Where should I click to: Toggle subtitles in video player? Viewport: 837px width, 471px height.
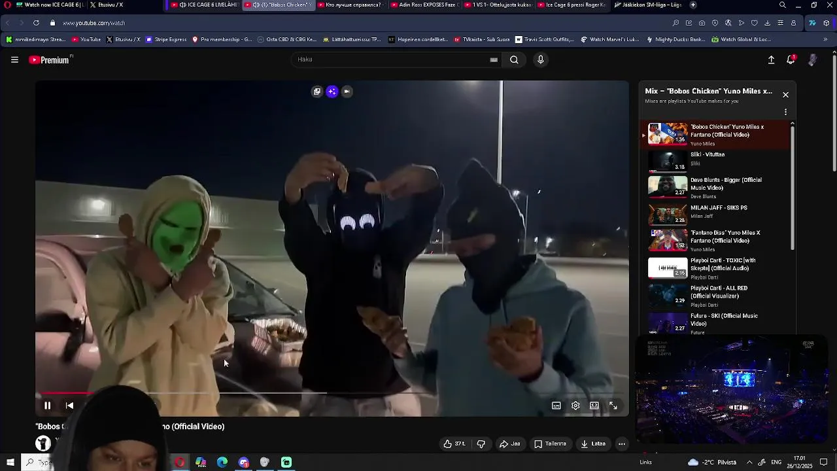(556, 406)
